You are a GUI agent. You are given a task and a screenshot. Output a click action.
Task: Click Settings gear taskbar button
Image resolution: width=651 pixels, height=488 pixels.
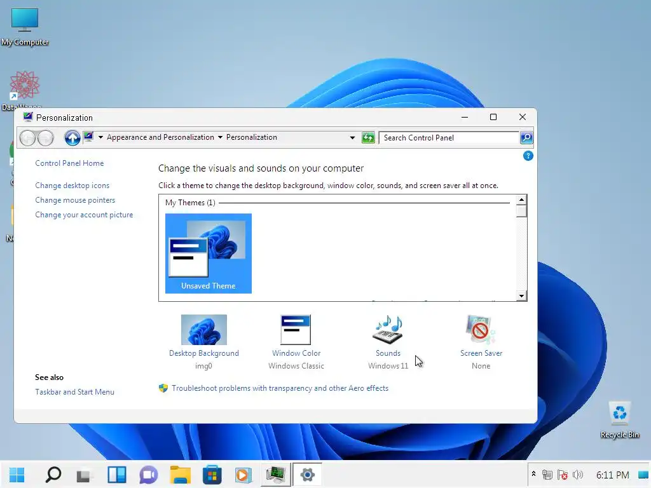tap(307, 475)
